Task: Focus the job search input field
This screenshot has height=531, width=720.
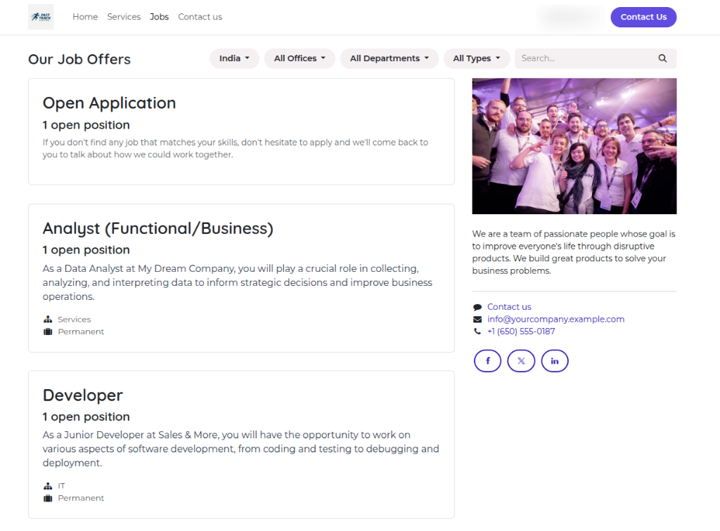Action: (584, 58)
